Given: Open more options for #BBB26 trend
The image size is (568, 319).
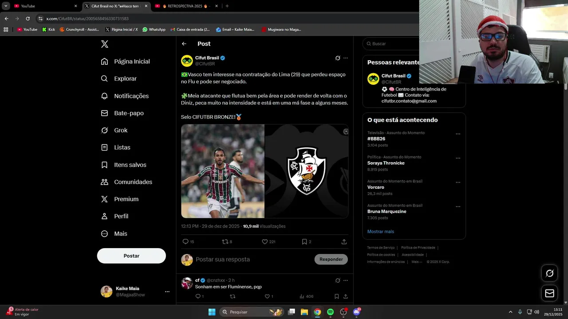Looking at the screenshot, I should coord(458,134).
